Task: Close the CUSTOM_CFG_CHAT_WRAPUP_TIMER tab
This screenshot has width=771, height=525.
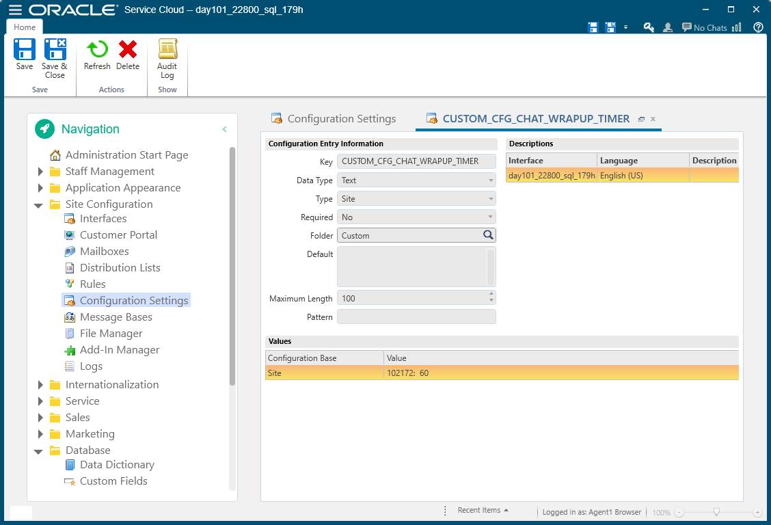Action: [x=653, y=119]
